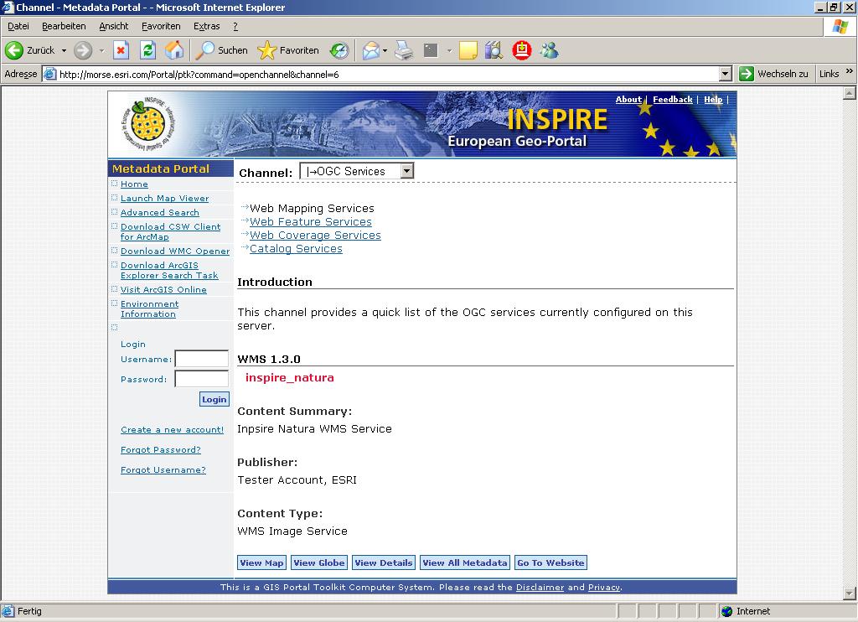Open the address bar URL dropdown
The width and height of the screenshot is (858, 622).
[x=726, y=74]
